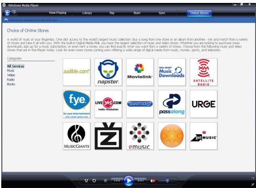The image size is (256, 188).
Task: Toggle shuffle mode
Action: (86, 180)
